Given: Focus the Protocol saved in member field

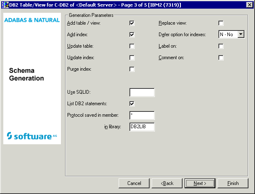Looking at the screenshot, I should [142, 115].
